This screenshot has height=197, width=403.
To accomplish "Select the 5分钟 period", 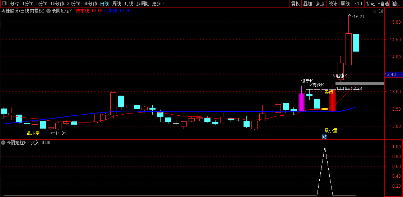I will 42,4.
